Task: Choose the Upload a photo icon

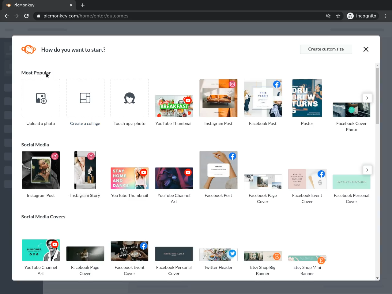Action: click(x=41, y=98)
